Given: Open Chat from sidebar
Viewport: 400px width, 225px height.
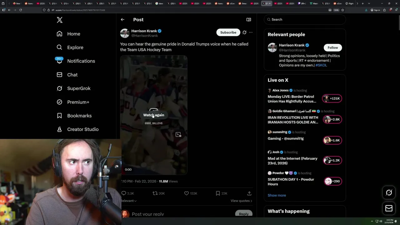Looking at the screenshot, I should click(x=67, y=75).
